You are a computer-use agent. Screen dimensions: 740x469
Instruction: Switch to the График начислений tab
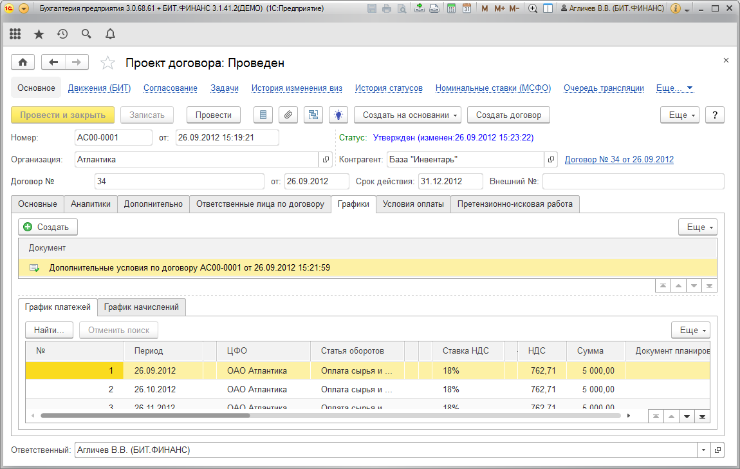click(142, 307)
